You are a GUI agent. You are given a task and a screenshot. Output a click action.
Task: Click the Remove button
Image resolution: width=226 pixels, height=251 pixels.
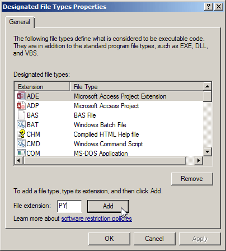[192, 179]
